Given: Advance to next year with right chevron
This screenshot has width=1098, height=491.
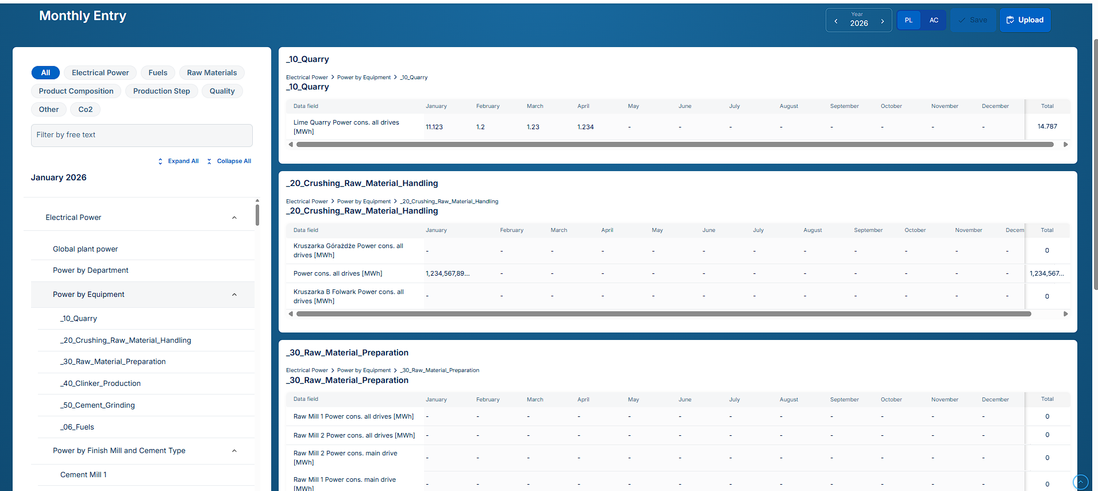Looking at the screenshot, I should point(883,21).
